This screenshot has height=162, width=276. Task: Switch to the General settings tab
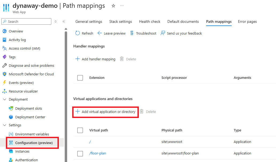pos(89,21)
